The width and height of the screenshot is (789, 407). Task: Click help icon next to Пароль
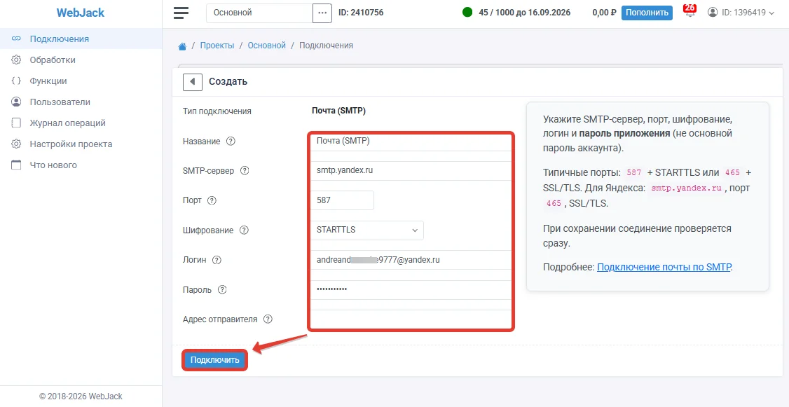(x=222, y=290)
